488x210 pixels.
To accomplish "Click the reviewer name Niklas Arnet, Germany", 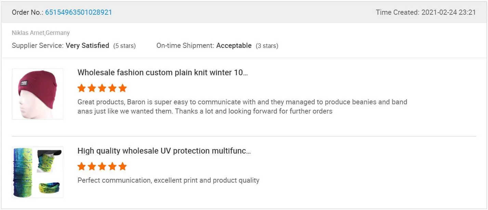I will coord(41,33).
